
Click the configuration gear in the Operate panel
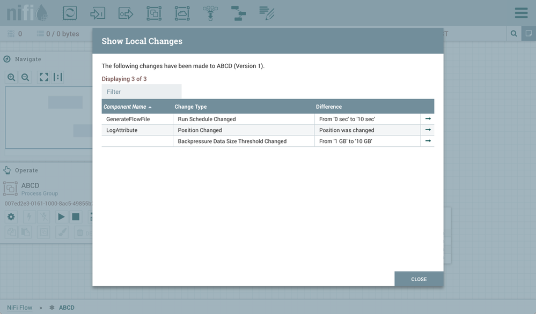coord(11,216)
